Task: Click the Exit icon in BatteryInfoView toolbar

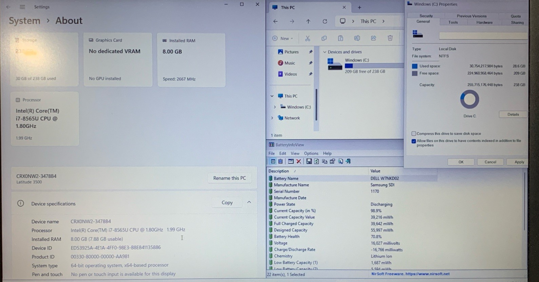Action: (x=348, y=162)
